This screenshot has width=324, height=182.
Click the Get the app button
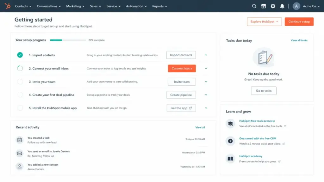181,108
